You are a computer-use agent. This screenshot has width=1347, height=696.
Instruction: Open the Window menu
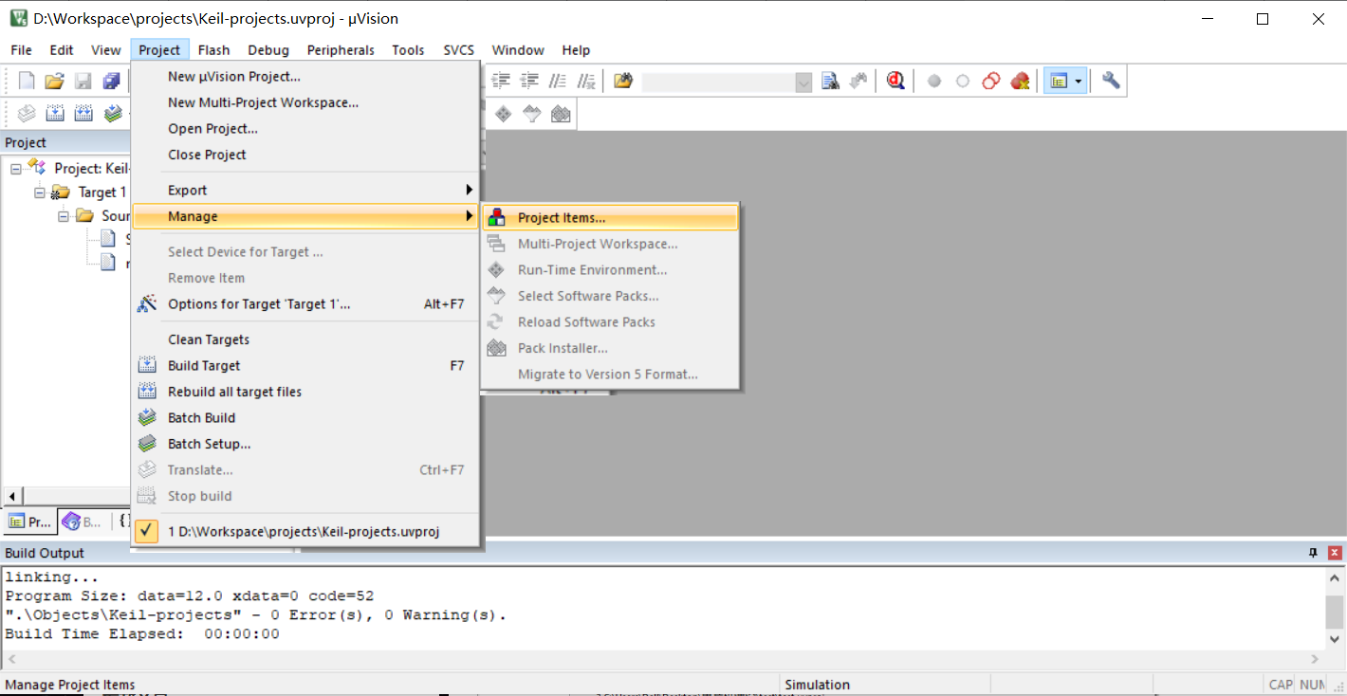coord(518,50)
